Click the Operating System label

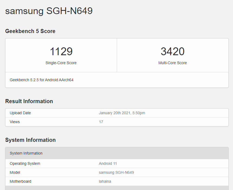(x=25, y=163)
